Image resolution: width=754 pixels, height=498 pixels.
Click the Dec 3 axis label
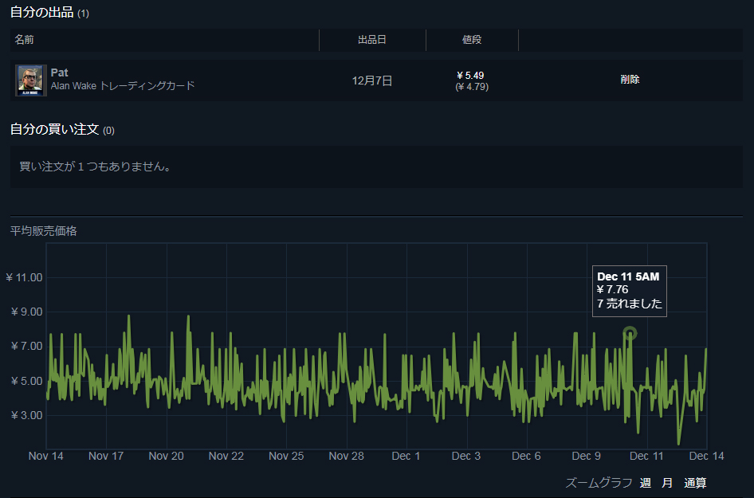466,457
